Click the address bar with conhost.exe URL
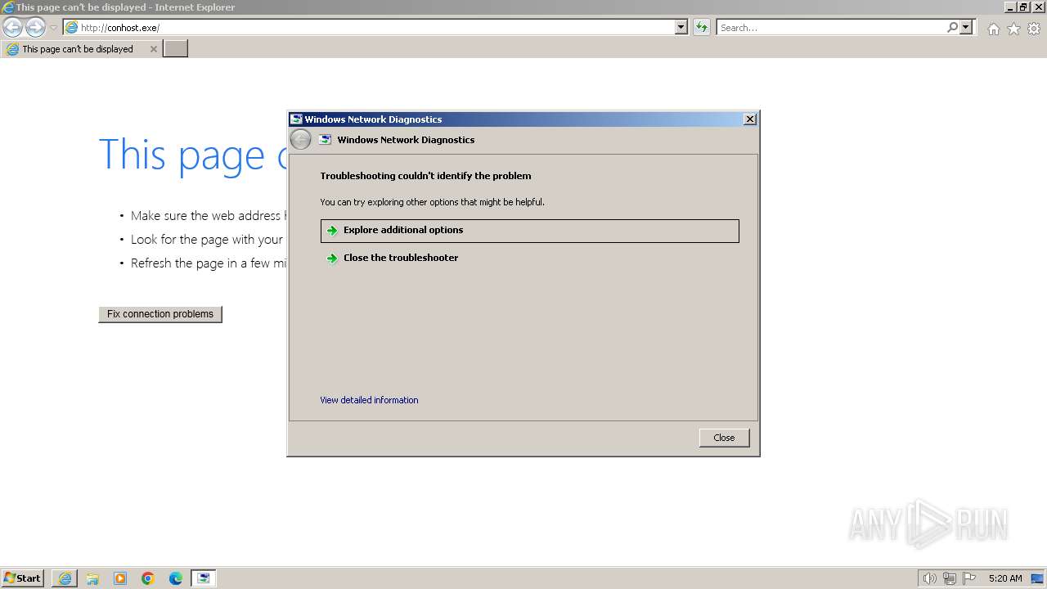1047x589 pixels. pyautogui.click(x=369, y=28)
